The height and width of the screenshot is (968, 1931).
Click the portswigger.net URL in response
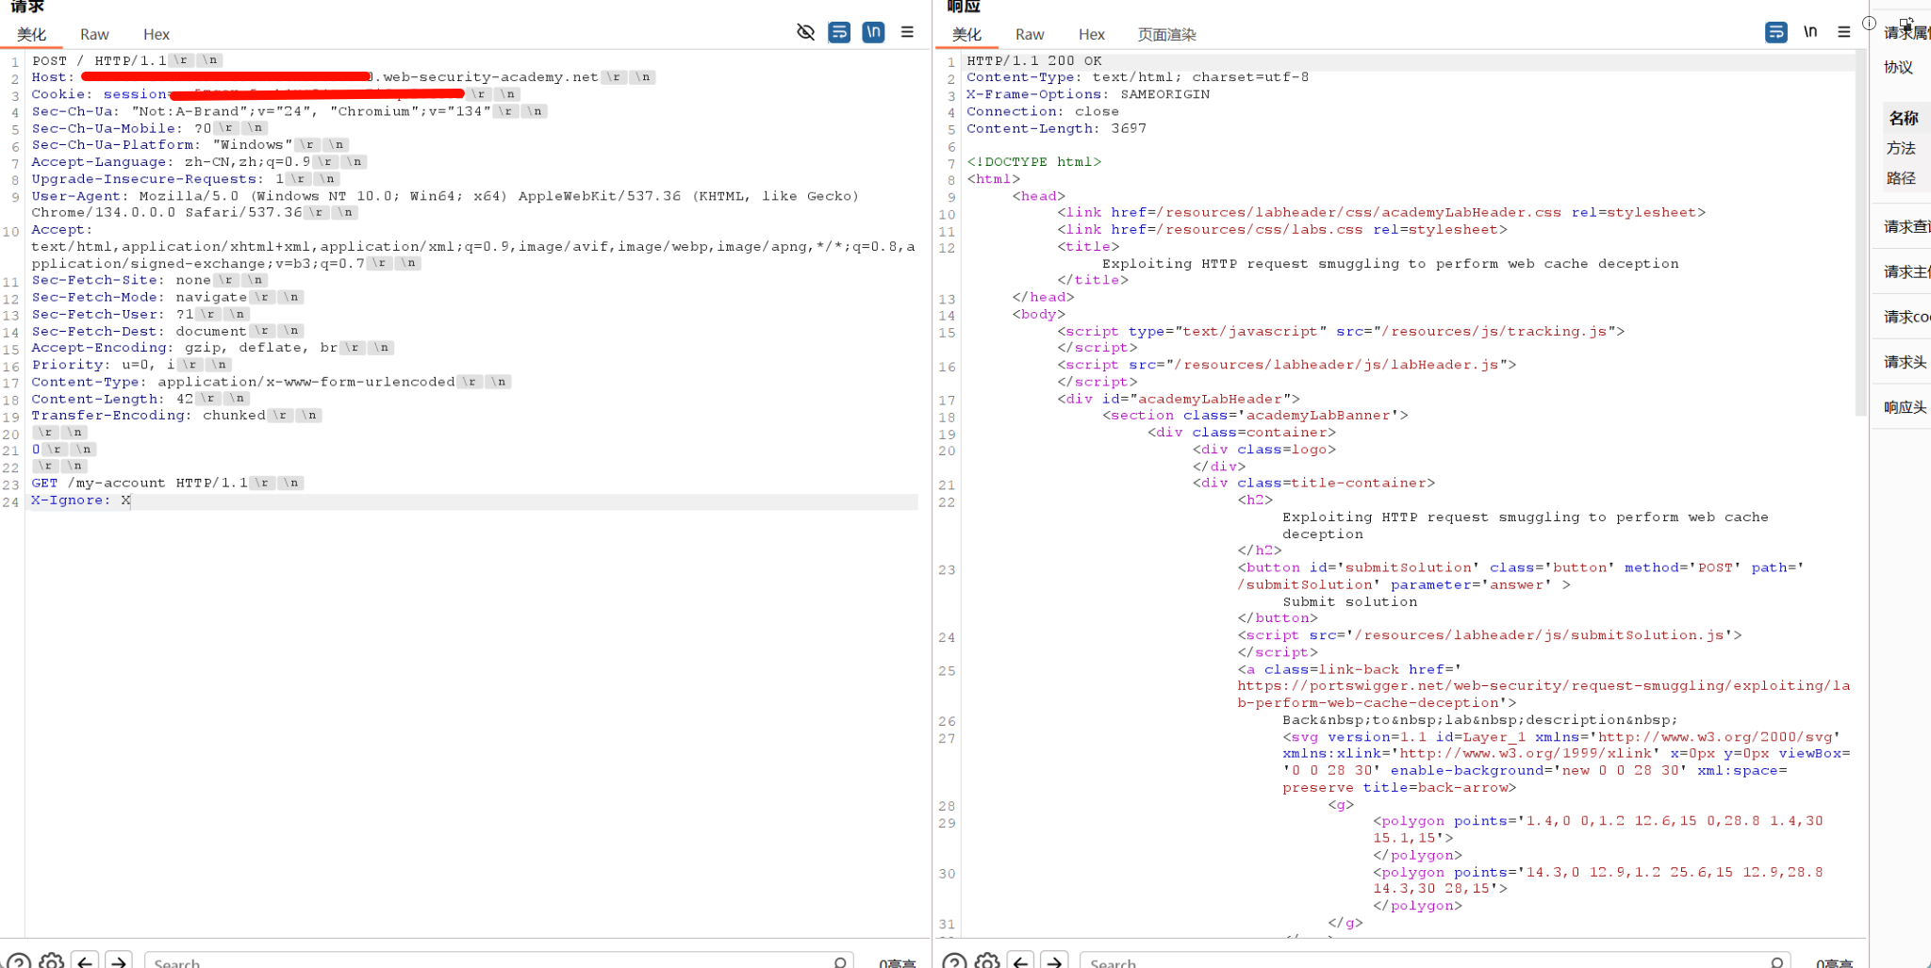[x=1543, y=695]
